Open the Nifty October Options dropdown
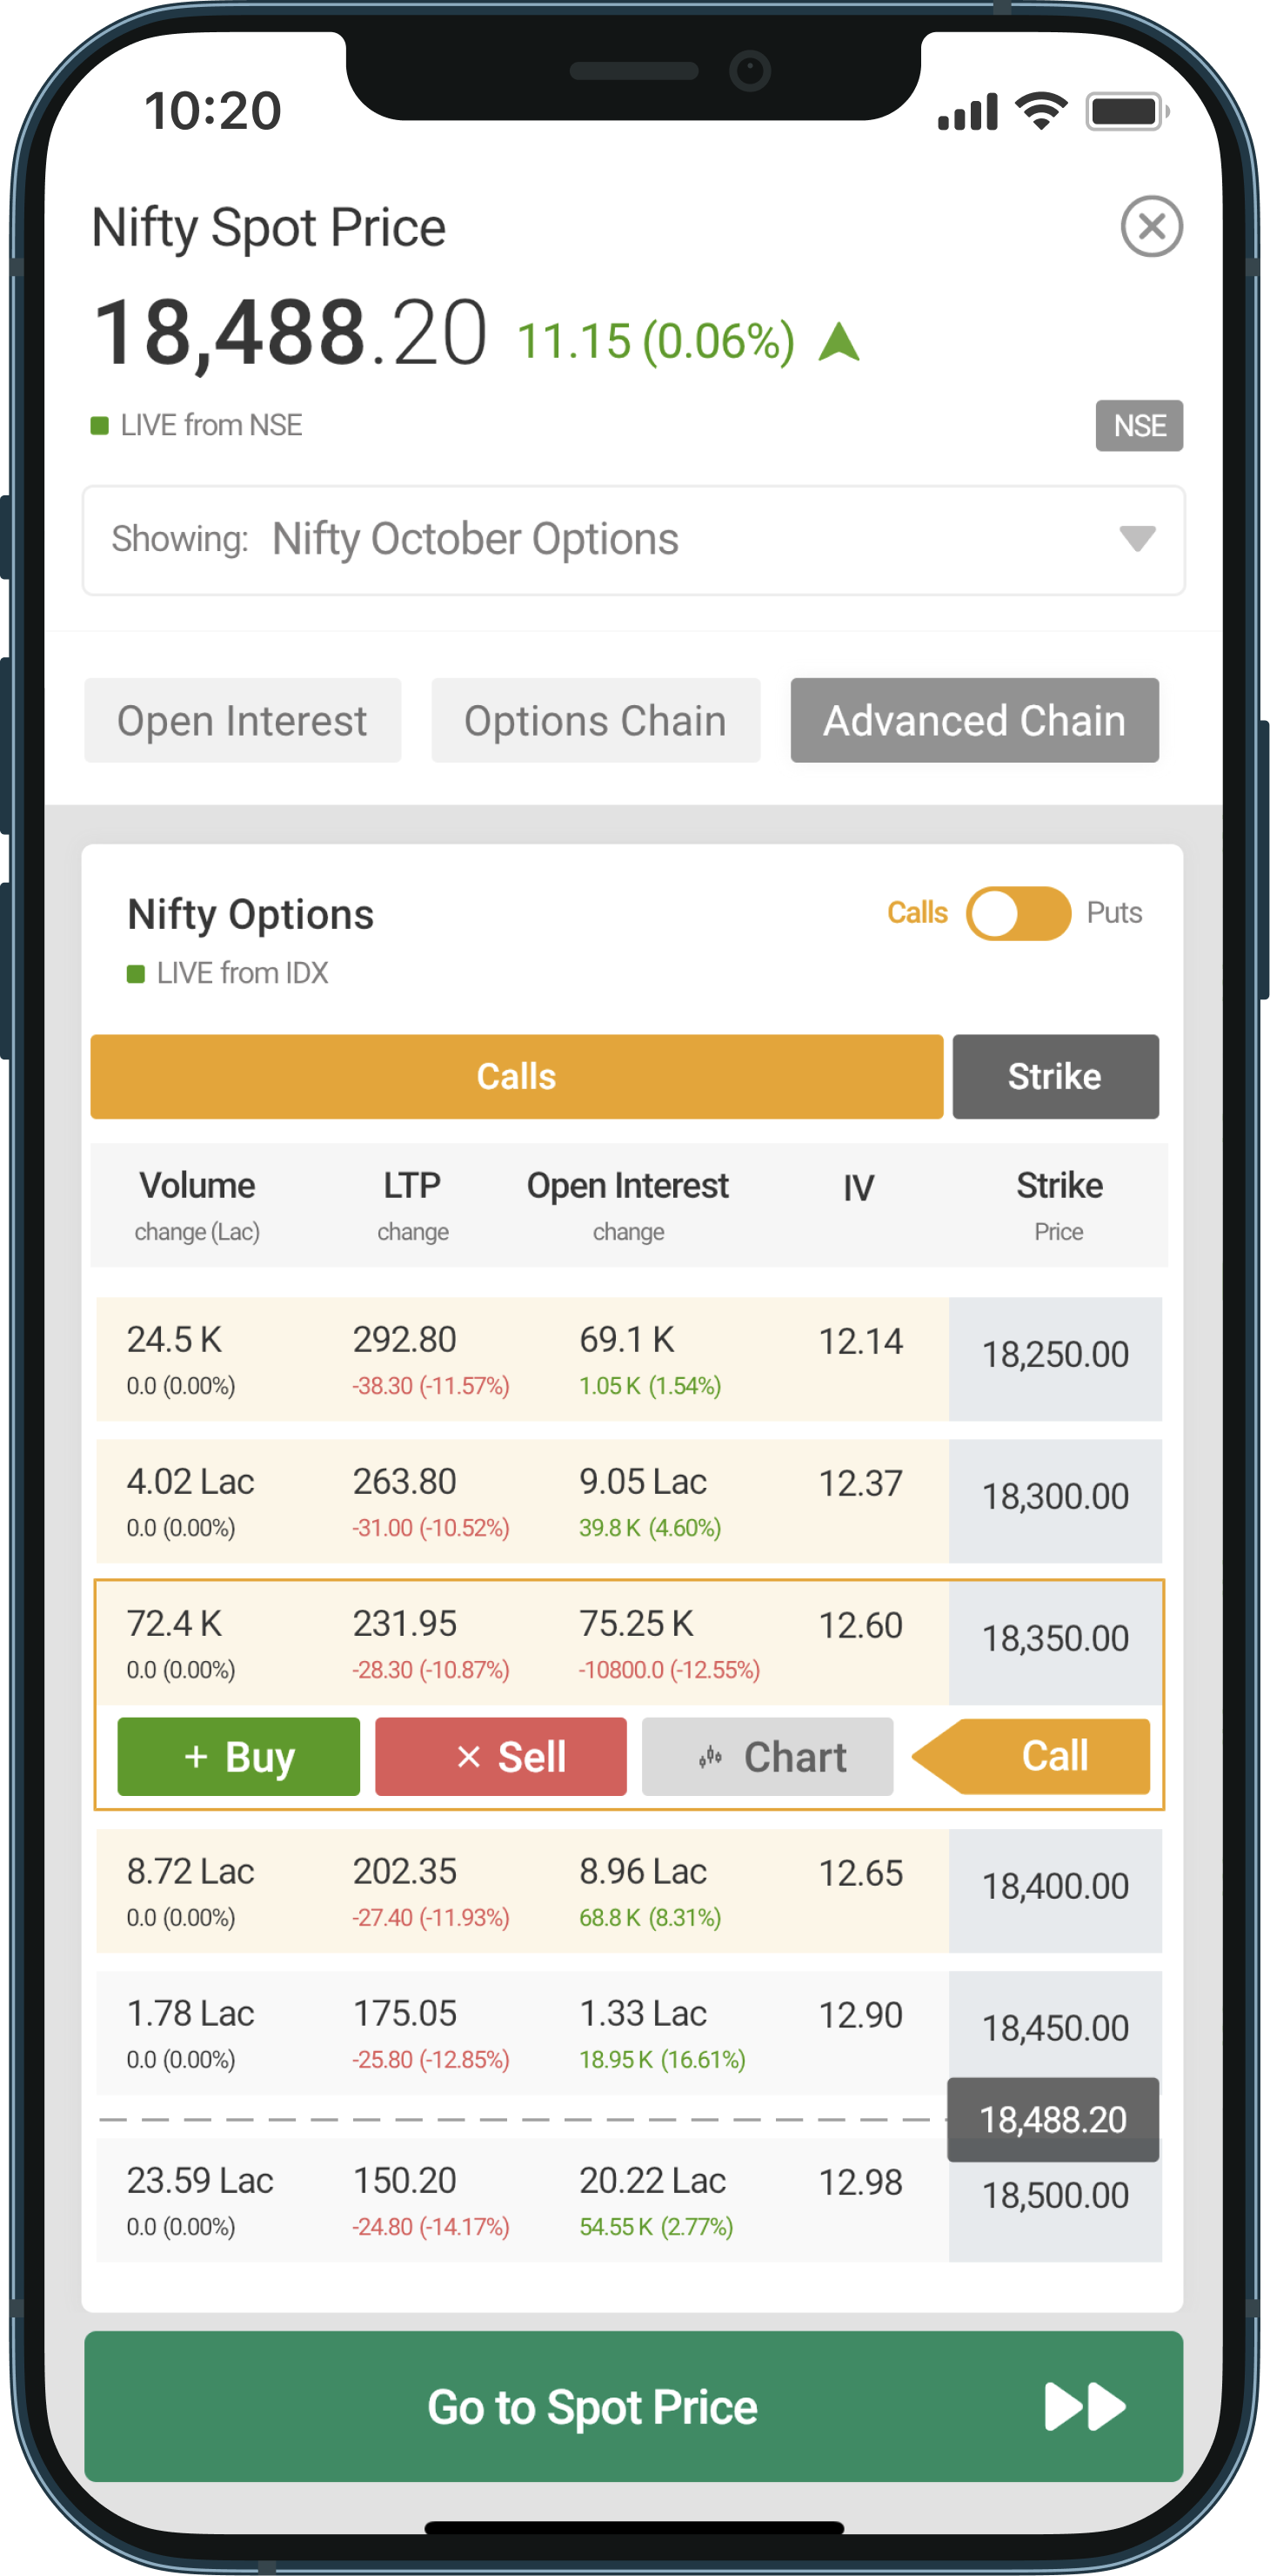This screenshot has height=2576, width=1270. pos(633,540)
